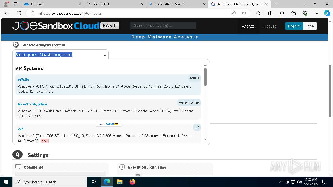The height and width of the screenshot is (187, 333).
Task: Open the Results menu item
Action: [x=270, y=26]
